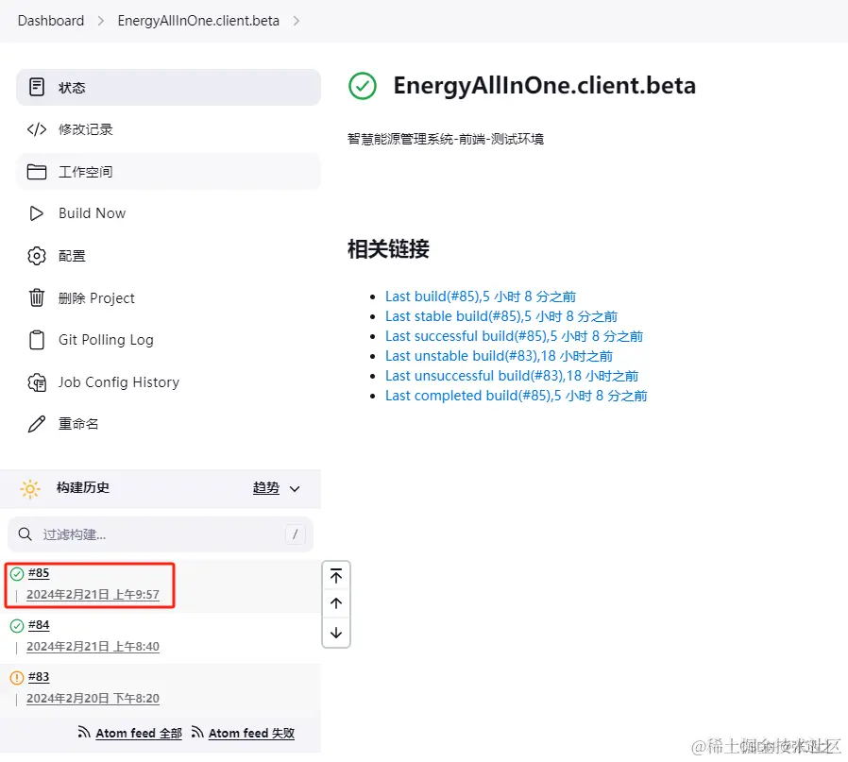Click the green status icon beside project title

tap(363, 86)
